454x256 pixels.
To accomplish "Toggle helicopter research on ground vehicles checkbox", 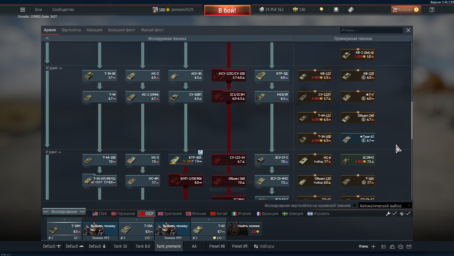I will [x=355, y=206].
